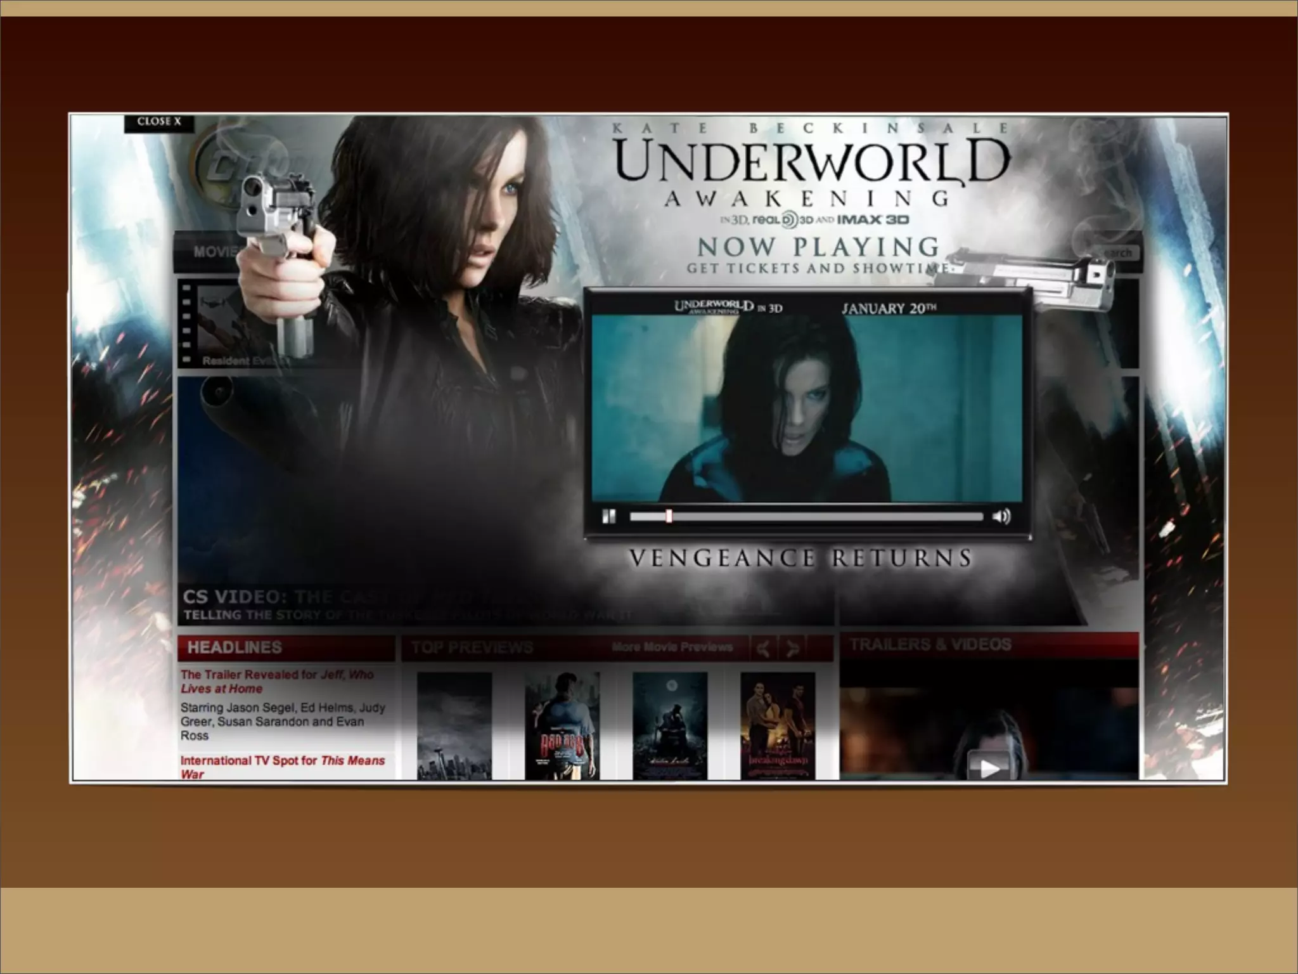The height and width of the screenshot is (974, 1298).
Task: Mute the trailer using speaker icon
Action: click(1001, 516)
